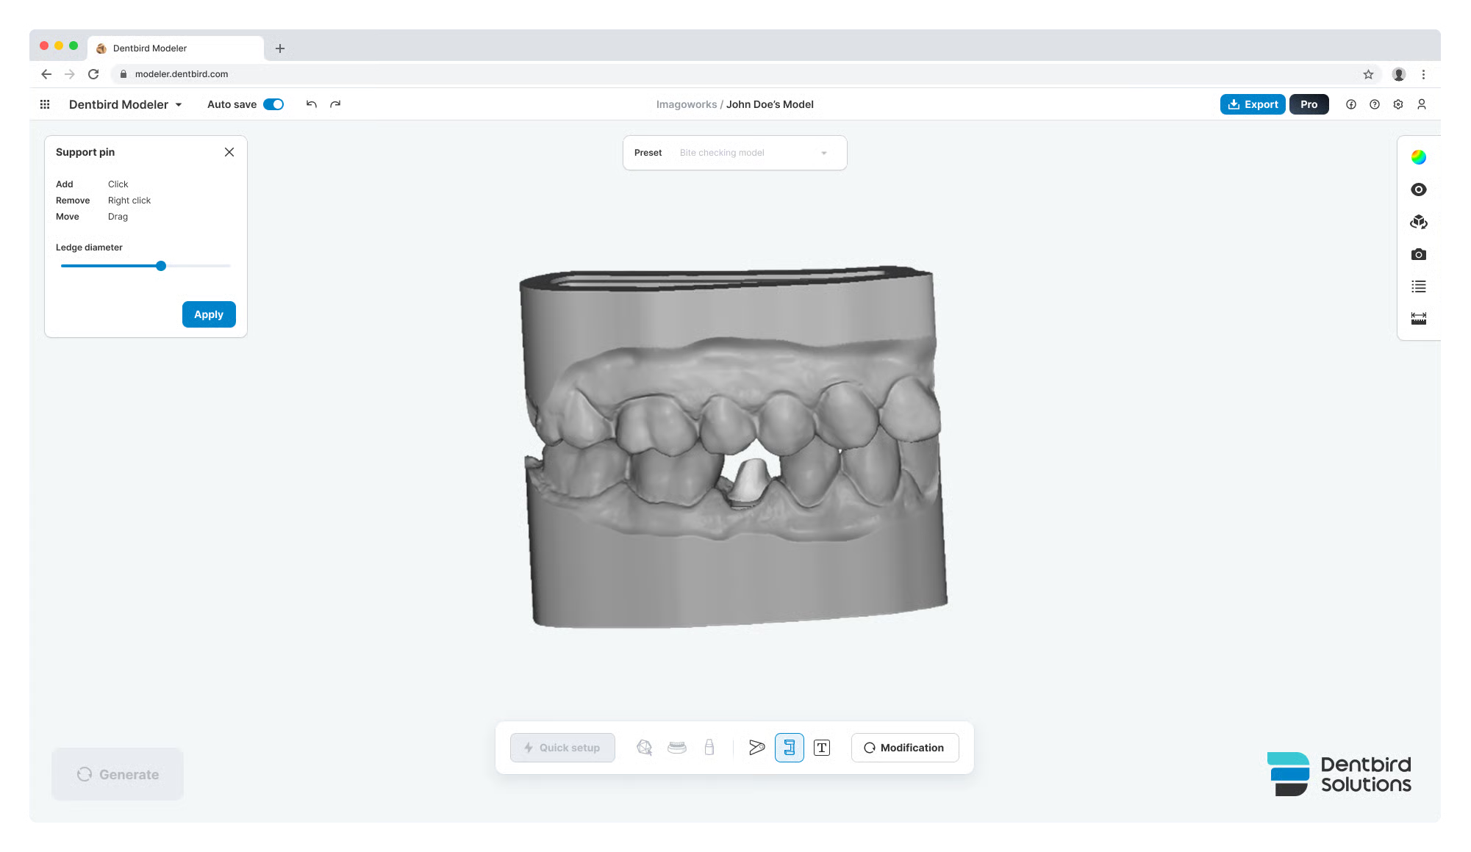Close the Support pin panel
Screen dimensions: 1471x852
click(229, 152)
